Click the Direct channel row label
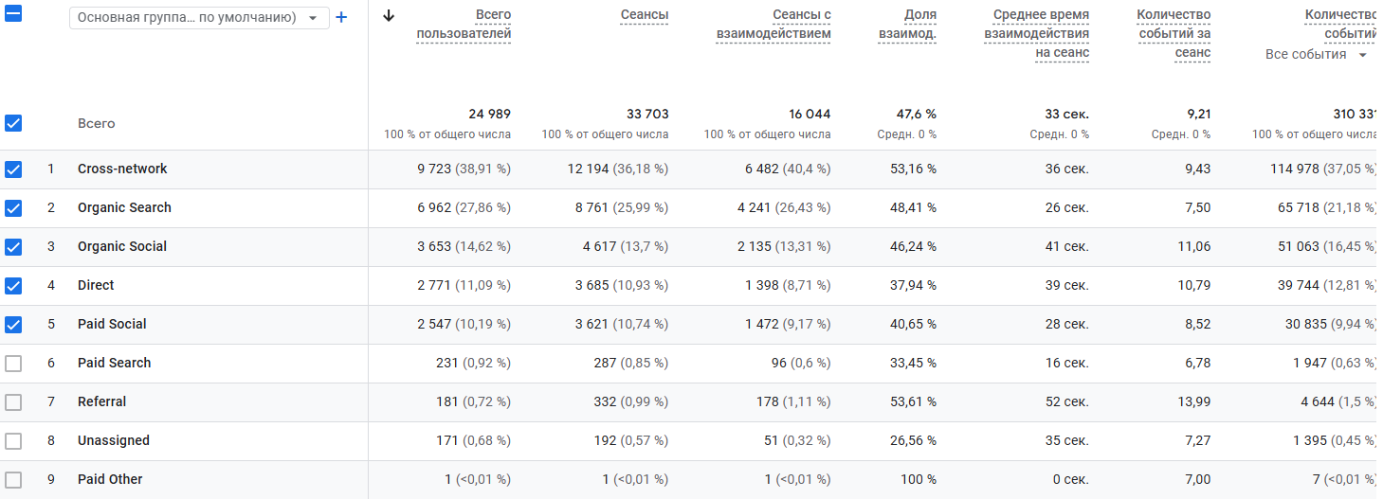The height and width of the screenshot is (499, 1383). 96,285
